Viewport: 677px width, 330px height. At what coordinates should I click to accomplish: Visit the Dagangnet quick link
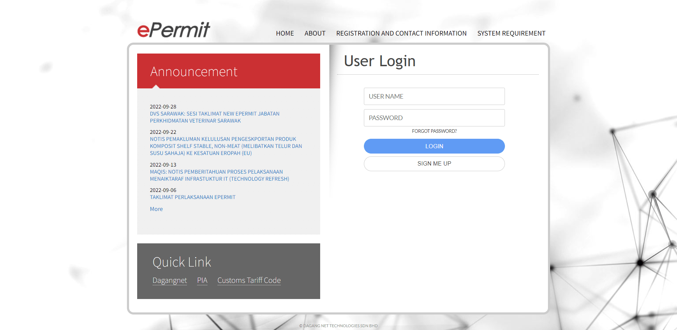170,280
